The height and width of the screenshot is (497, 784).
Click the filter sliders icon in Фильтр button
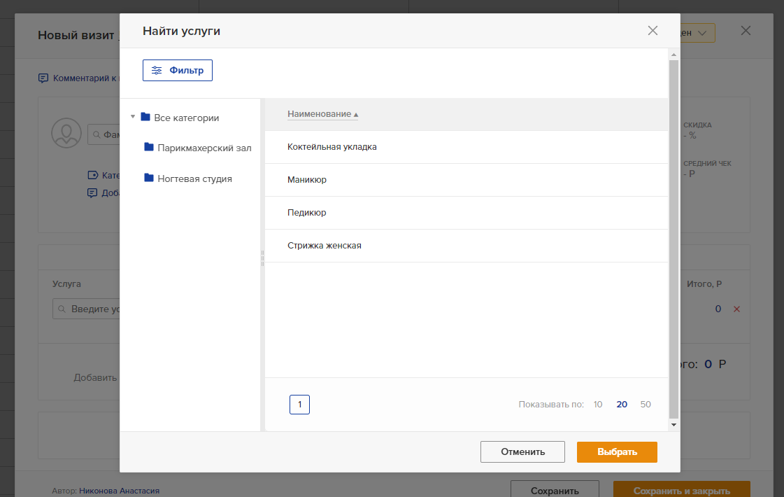(x=157, y=71)
